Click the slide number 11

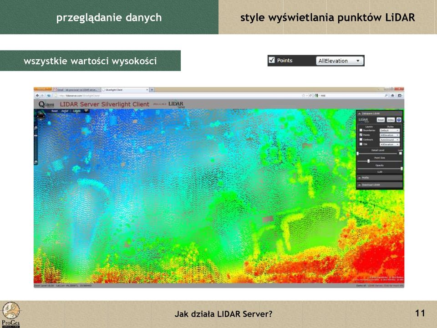pyautogui.click(x=420, y=313)
